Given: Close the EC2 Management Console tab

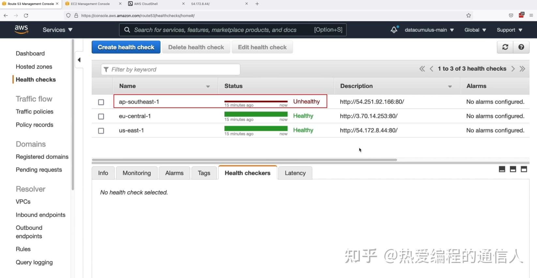Looking at the screenshot, I should click(120, 4).
